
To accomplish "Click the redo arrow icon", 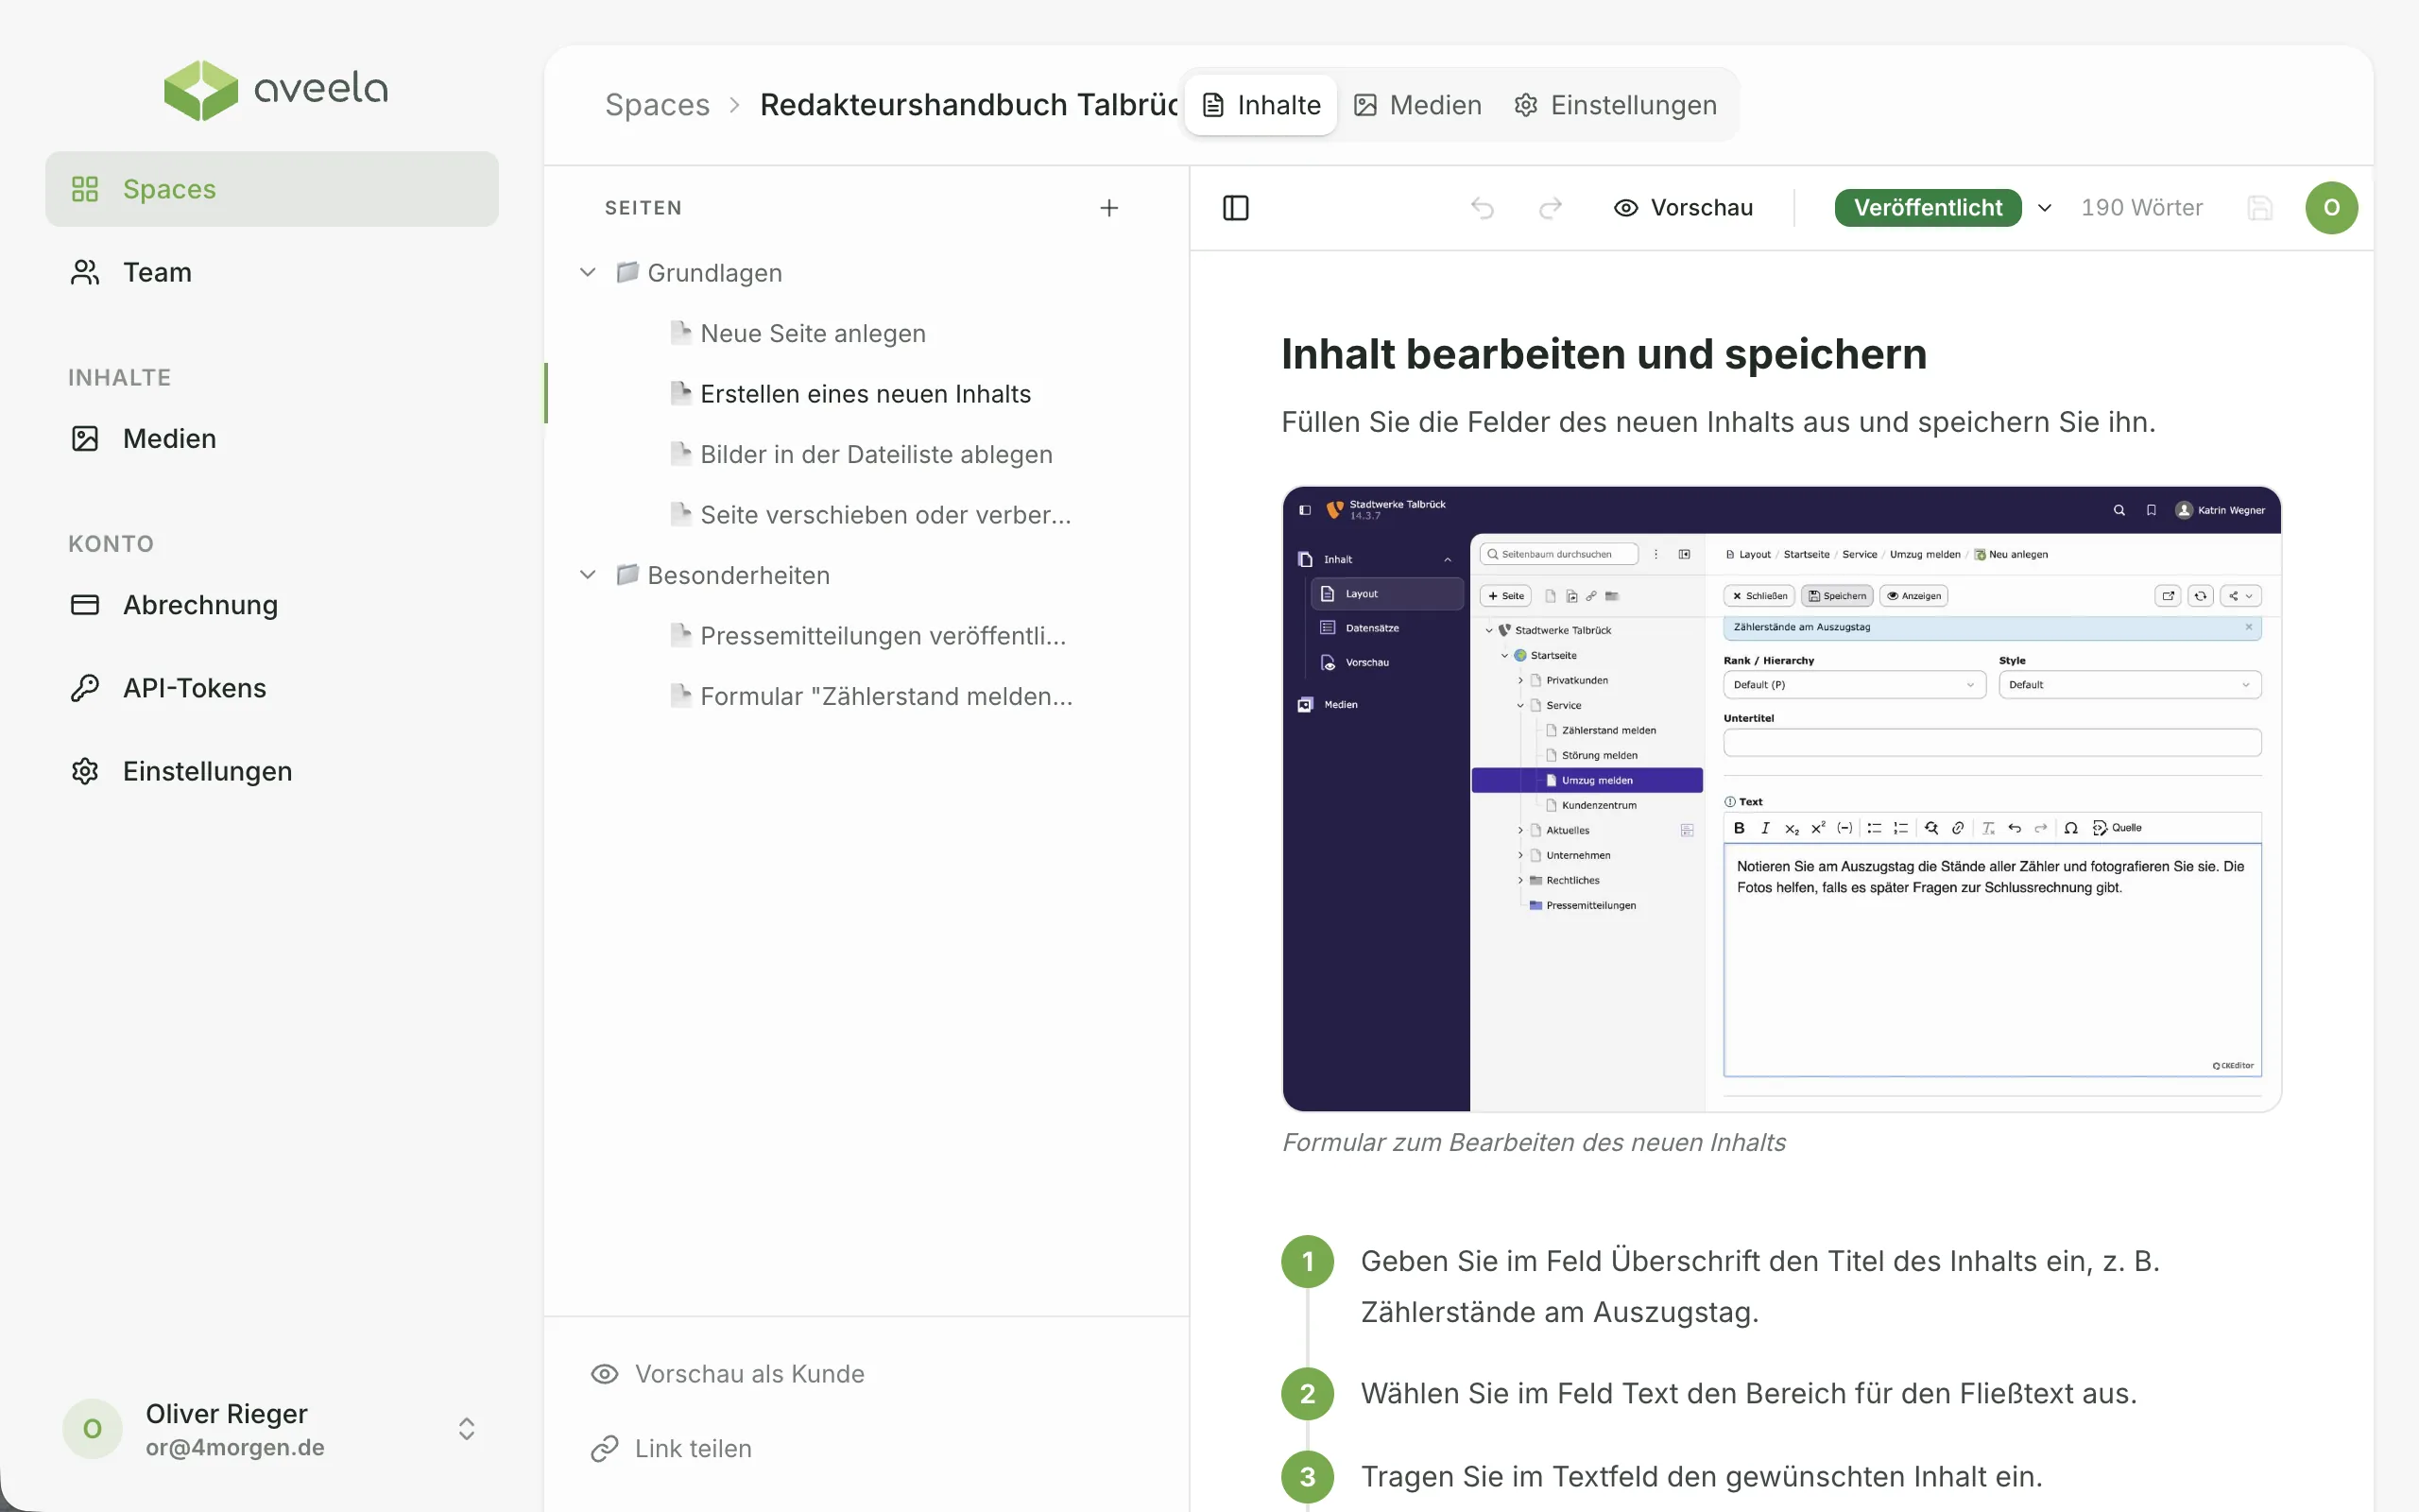I will [x=1551, y=208].
